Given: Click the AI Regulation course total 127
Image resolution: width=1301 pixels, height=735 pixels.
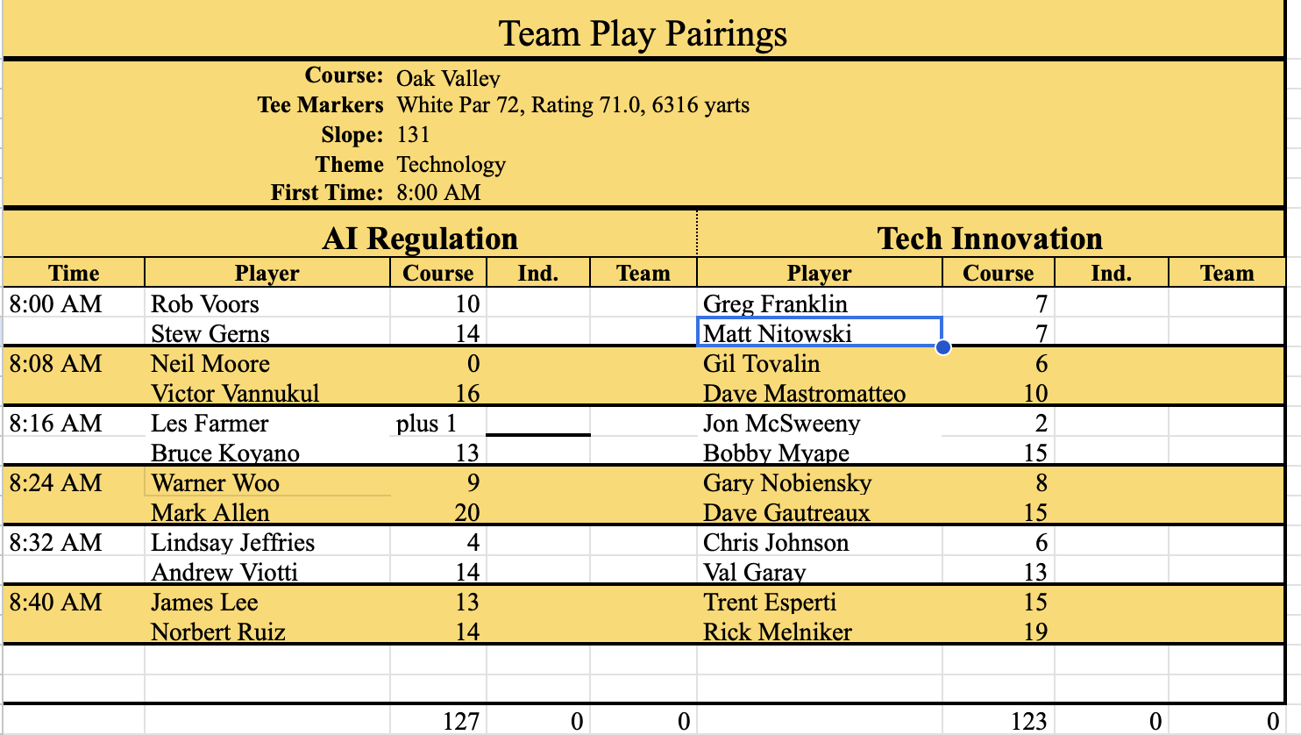Looking at the screenshot, I should click(461, 722).
